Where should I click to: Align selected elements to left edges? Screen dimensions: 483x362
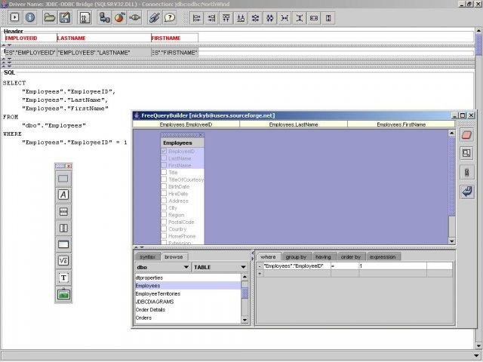pos(196,18)
